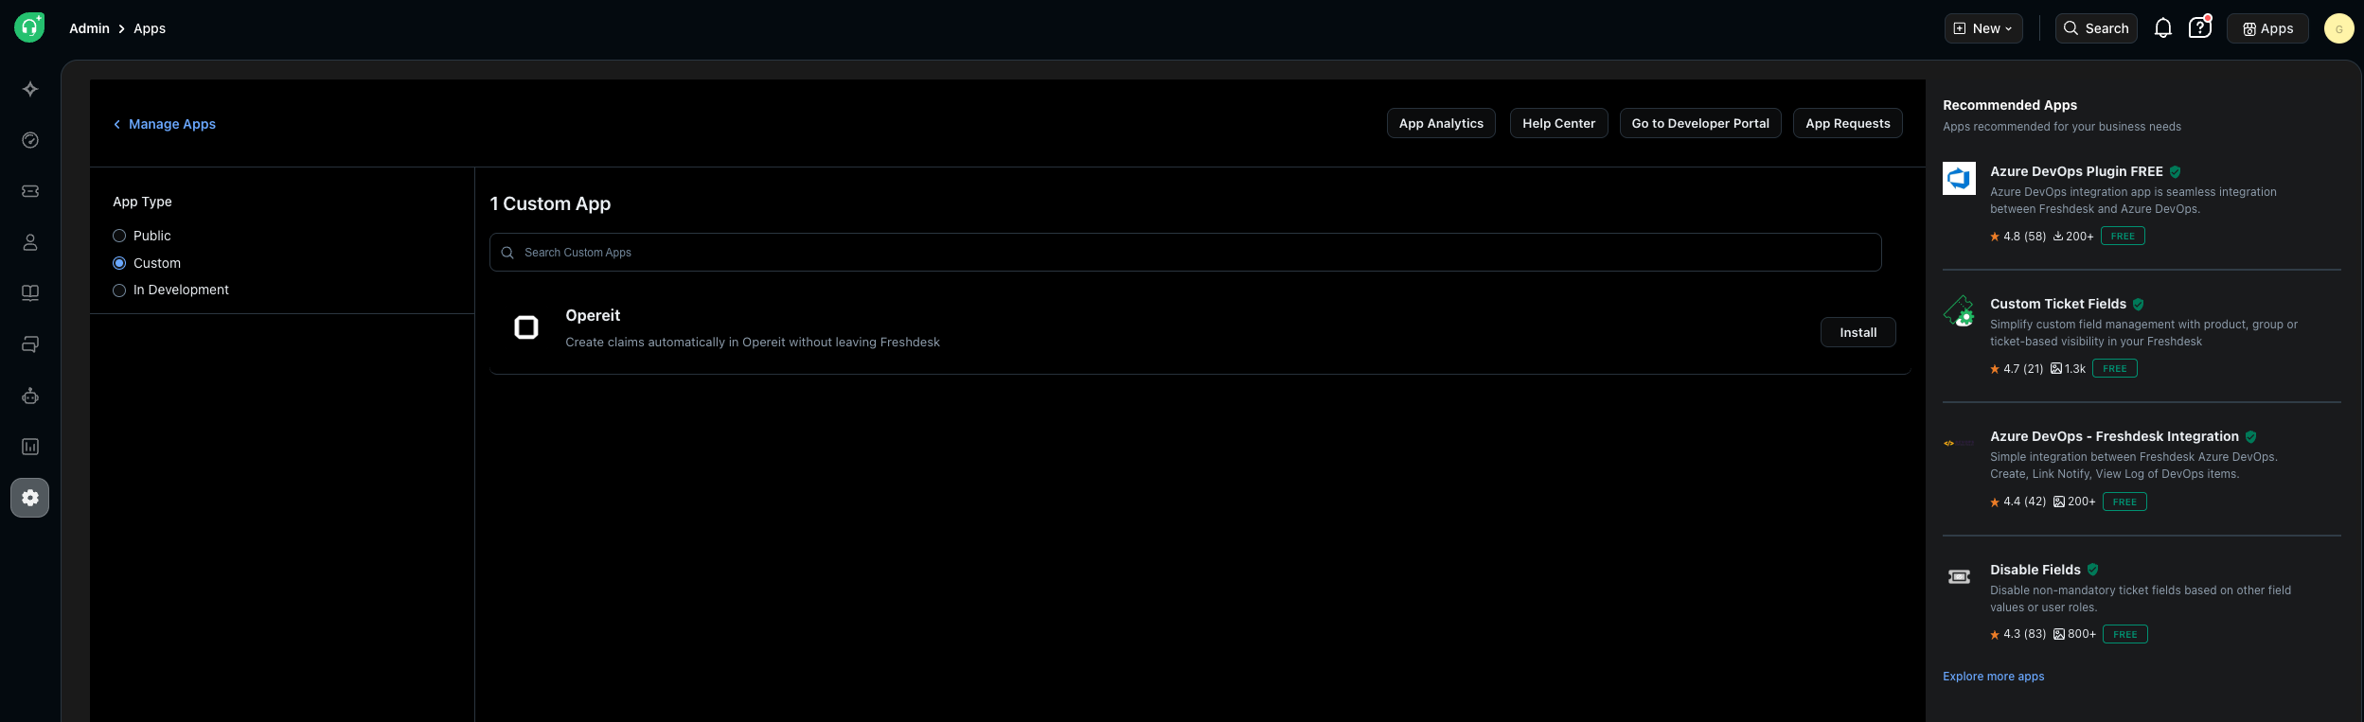This screenshot has width=2364, height=722.
Task: Click the Search button in top bar
Action: [x=2096, y=28]
